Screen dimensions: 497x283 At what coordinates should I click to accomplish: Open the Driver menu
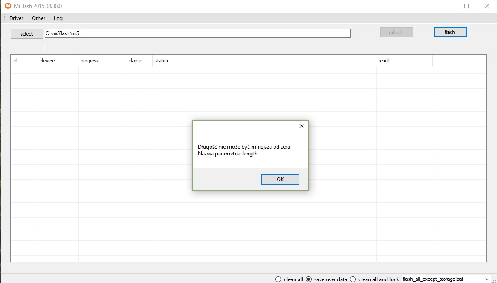click(17, 18)
